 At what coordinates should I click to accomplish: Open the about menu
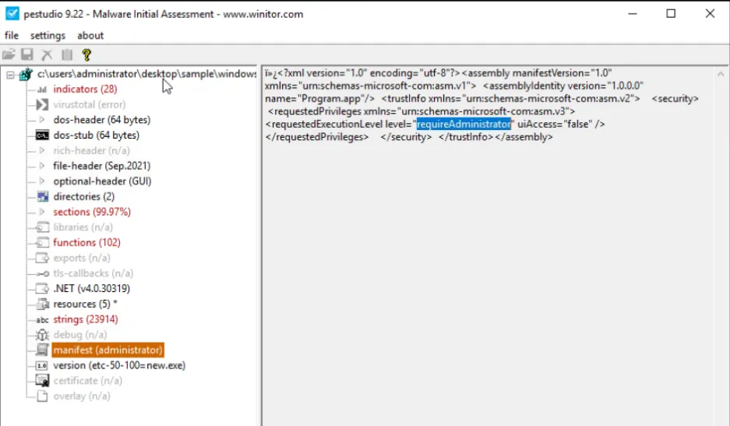(90, 35)
